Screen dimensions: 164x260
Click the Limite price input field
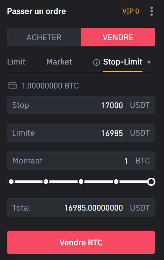tap(81, 133)
